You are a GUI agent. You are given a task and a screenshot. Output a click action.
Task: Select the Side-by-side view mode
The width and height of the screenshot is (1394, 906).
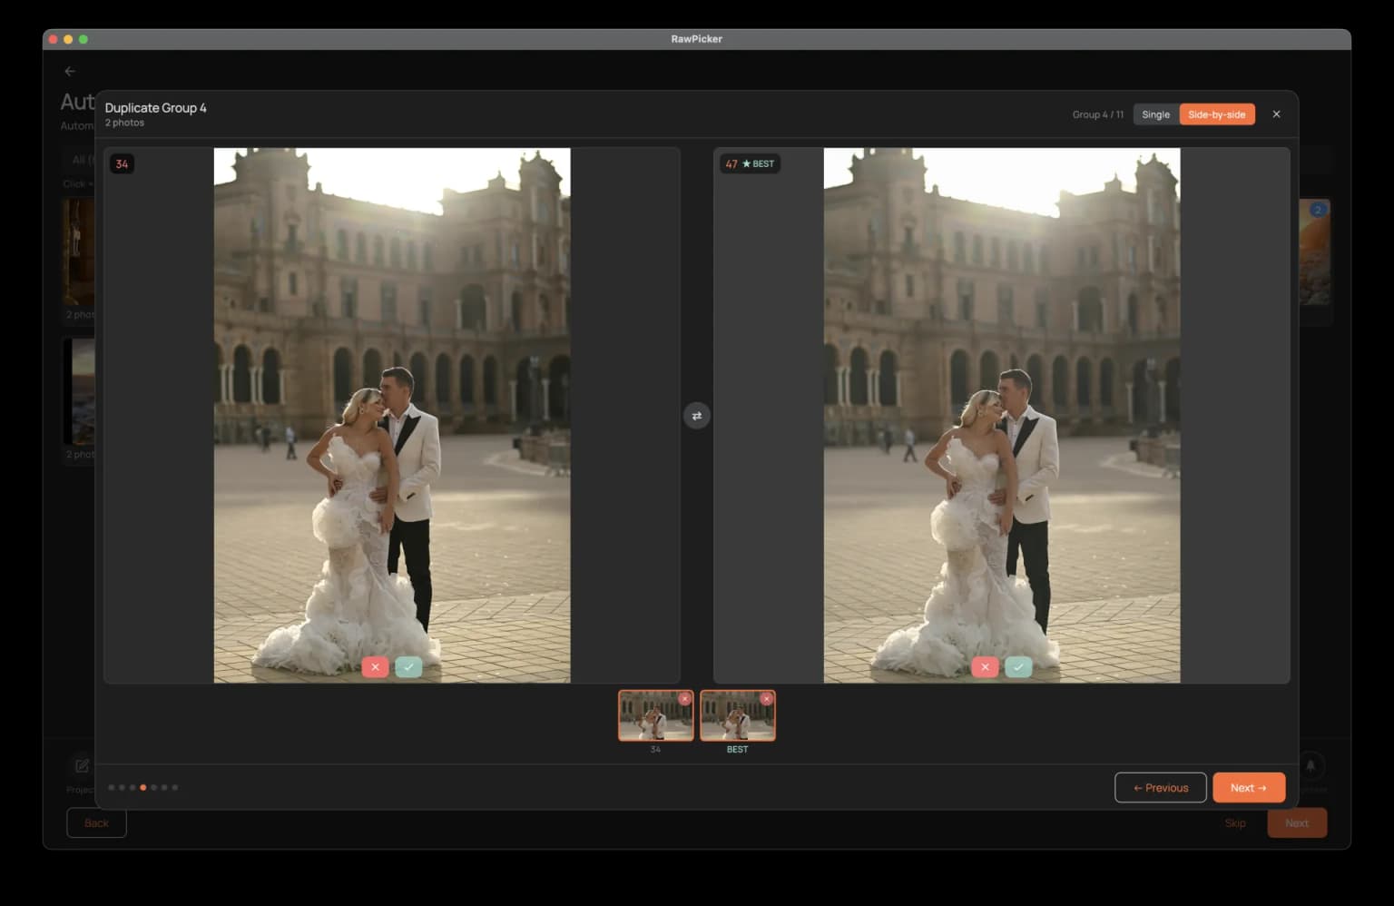point(1216,114)
